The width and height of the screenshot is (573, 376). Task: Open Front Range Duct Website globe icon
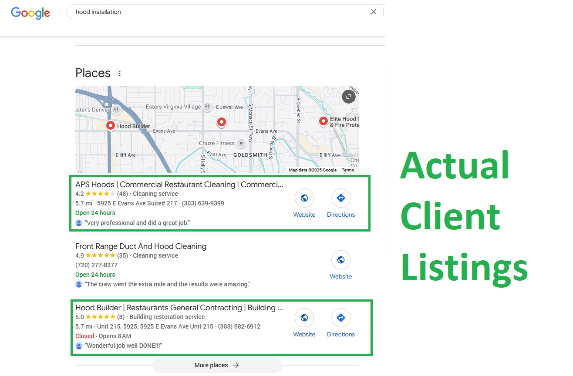click(341, 260)
